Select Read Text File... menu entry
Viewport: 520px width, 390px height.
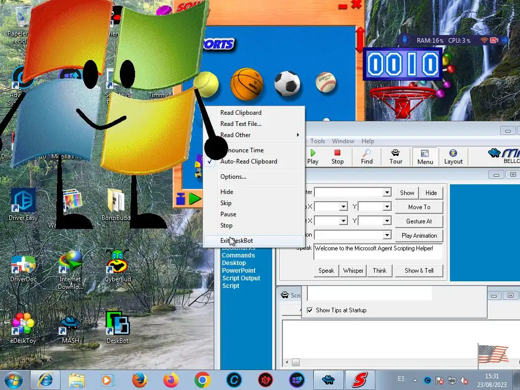[x=254, y=124]
